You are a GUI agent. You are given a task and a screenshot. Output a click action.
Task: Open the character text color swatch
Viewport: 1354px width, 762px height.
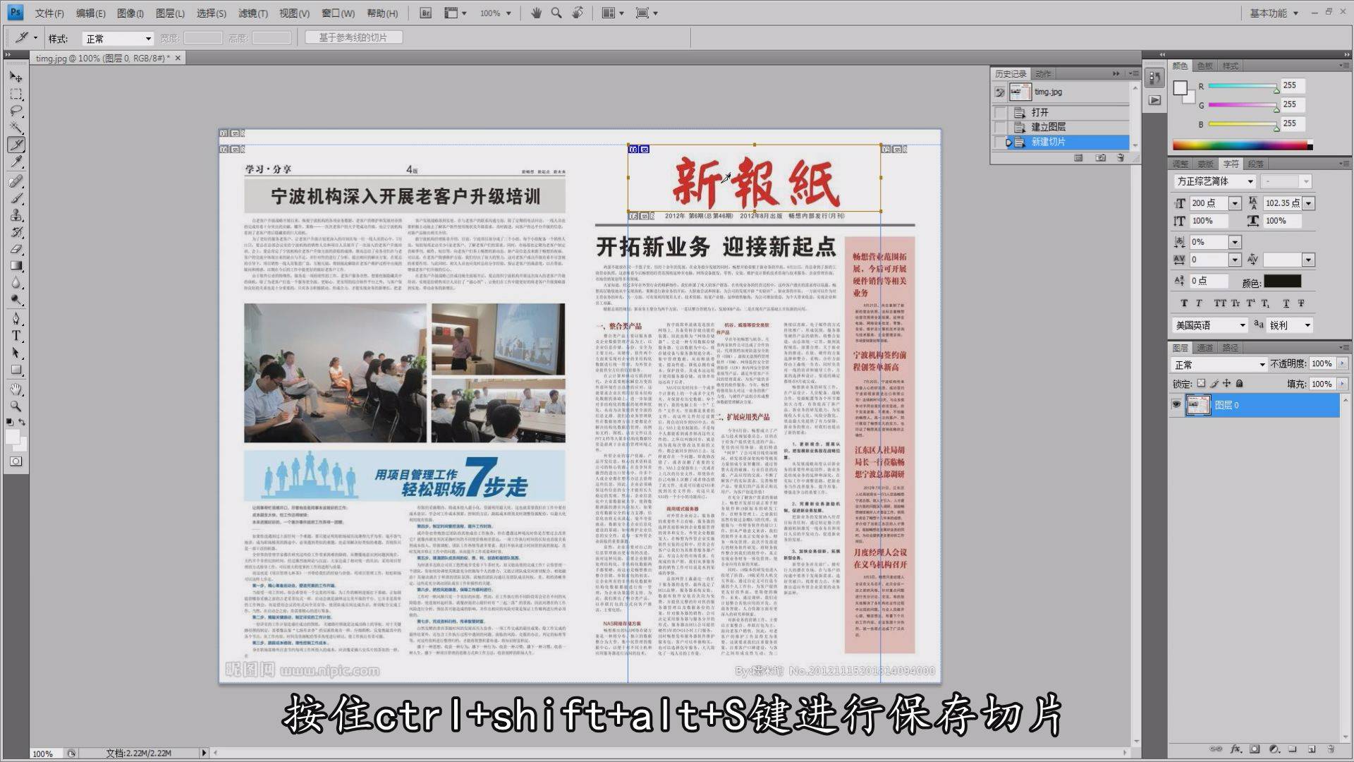(x=1282, y=282)
